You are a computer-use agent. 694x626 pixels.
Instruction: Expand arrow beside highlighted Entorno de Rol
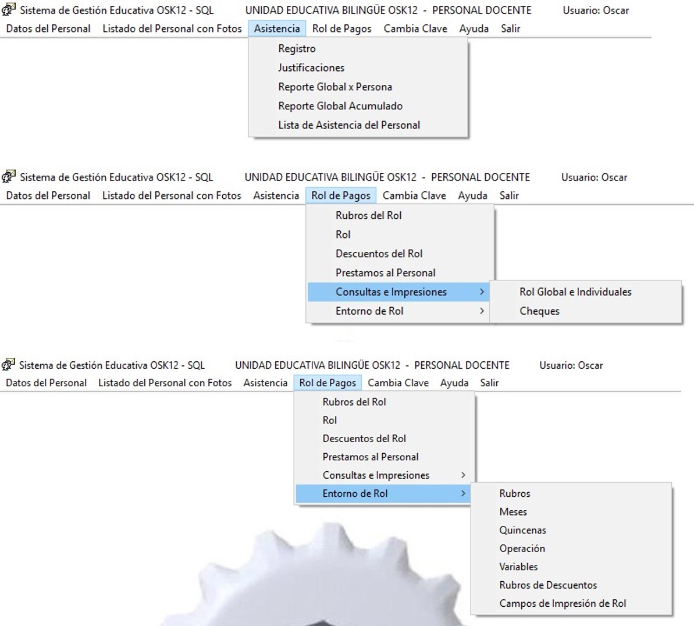463,494
